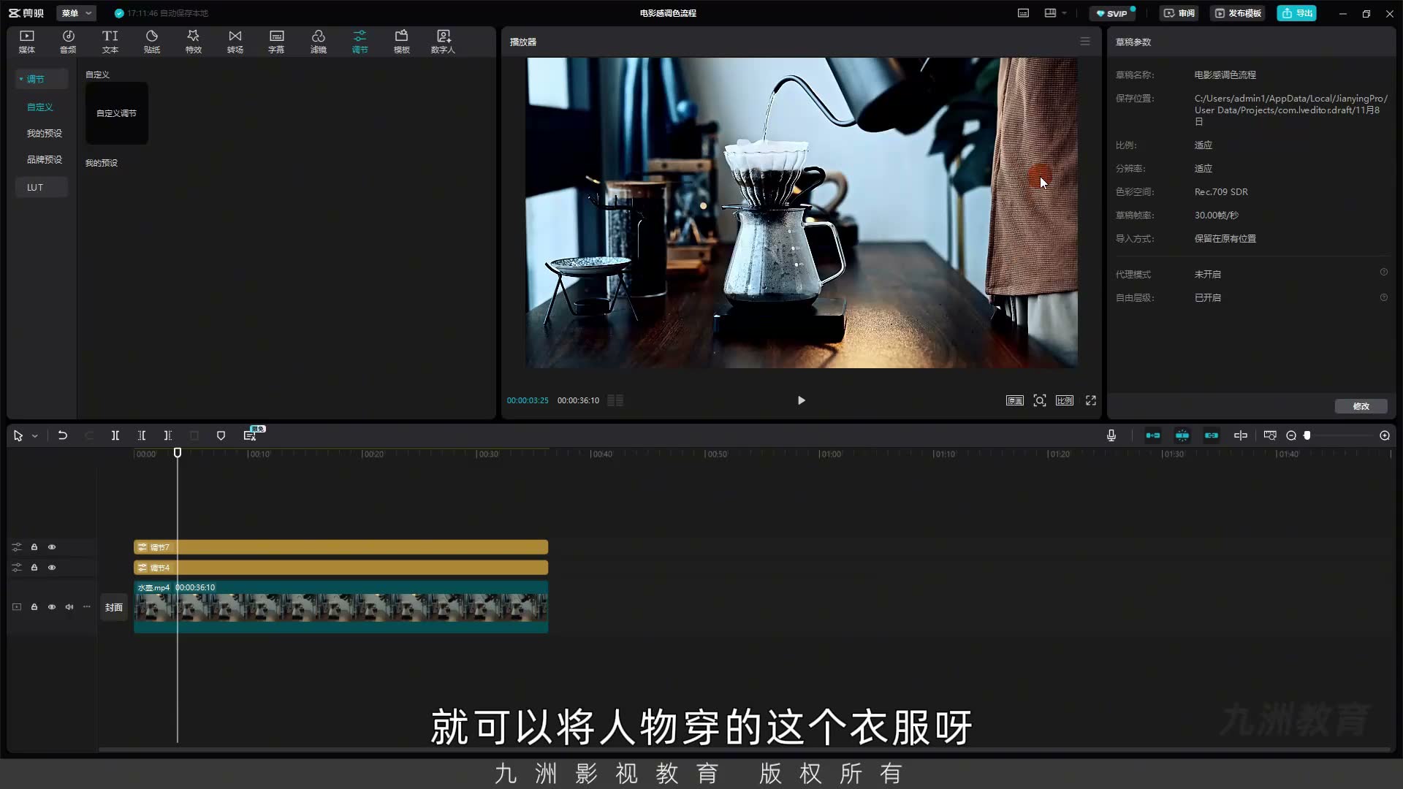Viewport: 1403px width, 789px height.
Task: Click the 自定义调节 thumbnail
Action: coord(117,113)
